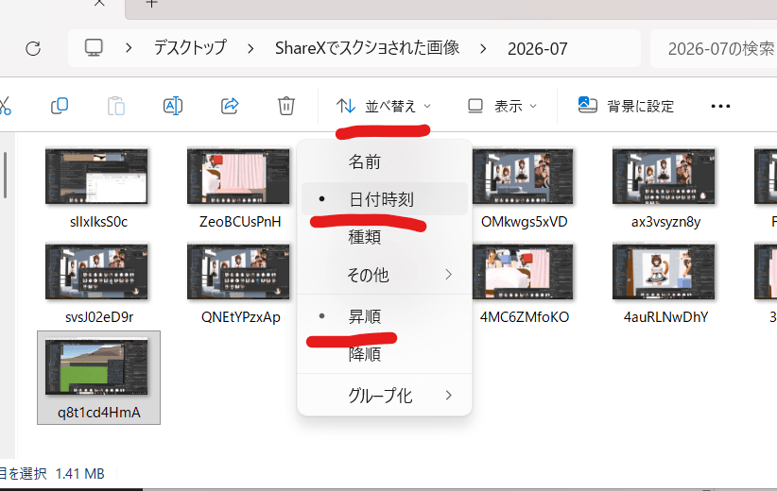Viewport: 777px width, 491px height.
Task: Click 背景に設定 button
Action: click(x=626, y=106)
